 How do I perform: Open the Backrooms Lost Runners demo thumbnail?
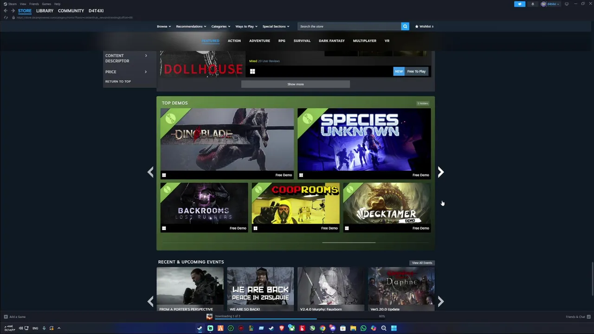[x=204, y=204]
